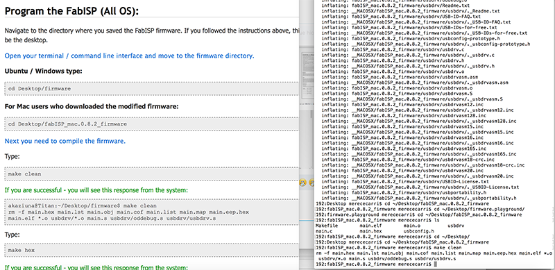Click 'For Mac users who downloaded the modified firmware:'
The height and width of the screenshot is (270, 555).
coord(92,106)
